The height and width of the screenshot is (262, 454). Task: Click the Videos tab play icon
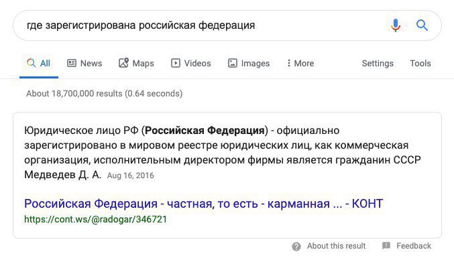pyautogui.click(x=176, y=63)
